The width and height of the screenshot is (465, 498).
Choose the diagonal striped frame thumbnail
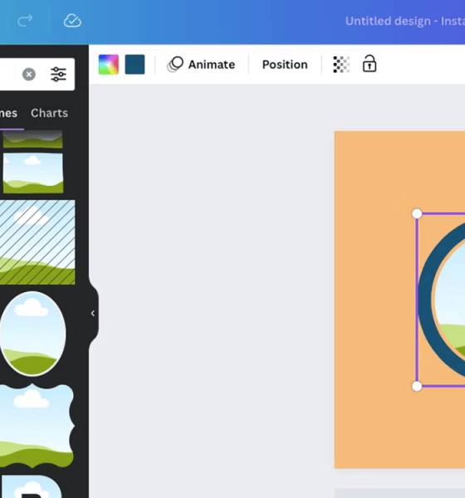(37, 242)
